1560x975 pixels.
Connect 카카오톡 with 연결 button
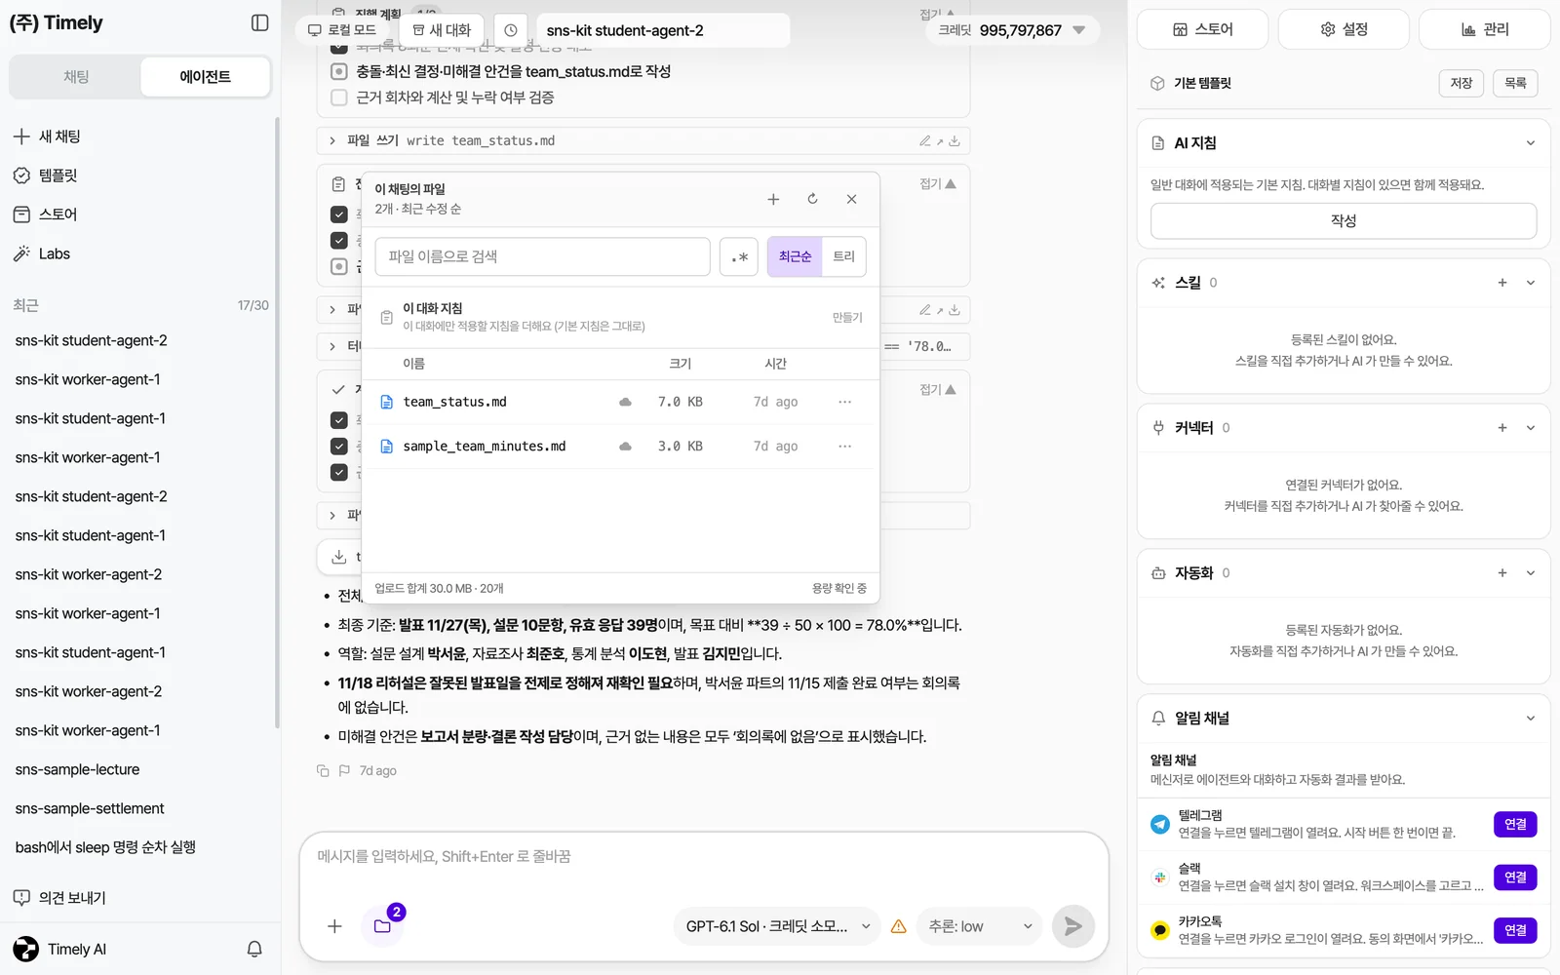(x=1516, y=930)
